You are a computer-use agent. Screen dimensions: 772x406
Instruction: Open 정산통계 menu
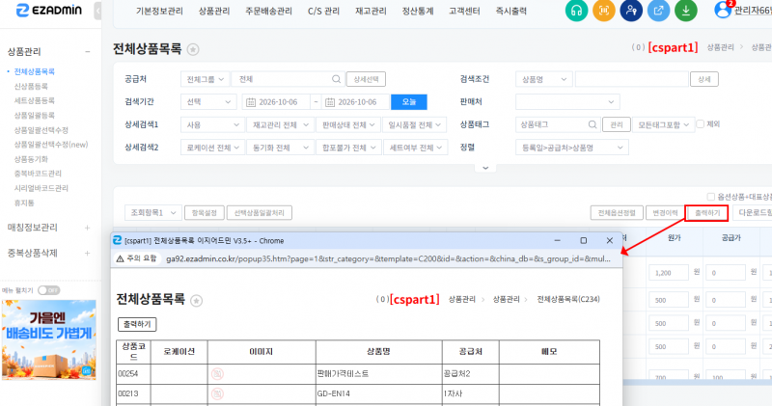[x=418, y=11]
